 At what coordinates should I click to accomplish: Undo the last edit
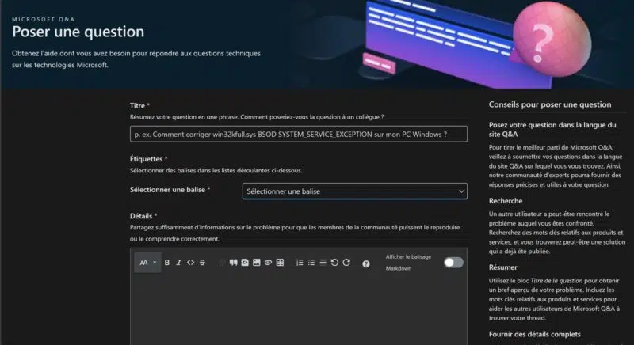(334, 262)
